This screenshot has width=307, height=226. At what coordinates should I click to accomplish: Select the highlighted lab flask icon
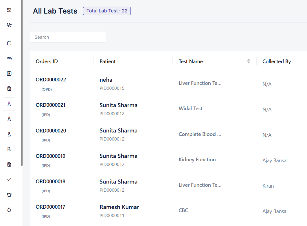click(9, 104)
